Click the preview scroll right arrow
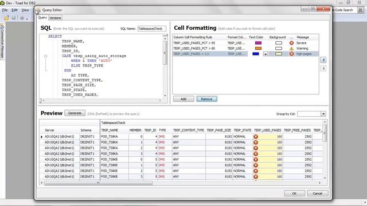The width and height of the screenshot is (367, 206). point(320,183)
